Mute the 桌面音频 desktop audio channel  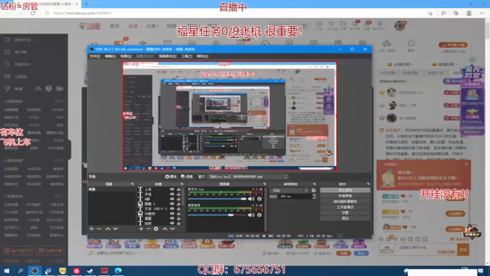(x=251, y=215)
